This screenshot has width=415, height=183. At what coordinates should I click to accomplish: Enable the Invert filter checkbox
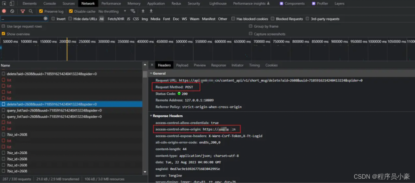click(x=53, y=18)
